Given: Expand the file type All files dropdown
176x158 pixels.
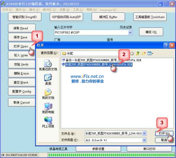Looking at the screenshot, I should click(x=144, y=140).
